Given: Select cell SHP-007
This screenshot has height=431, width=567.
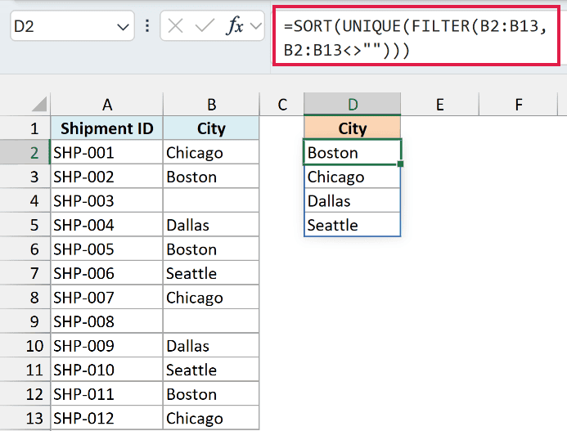Looking at the screenshot, I should pyautogui.click(x=106, y=297).
